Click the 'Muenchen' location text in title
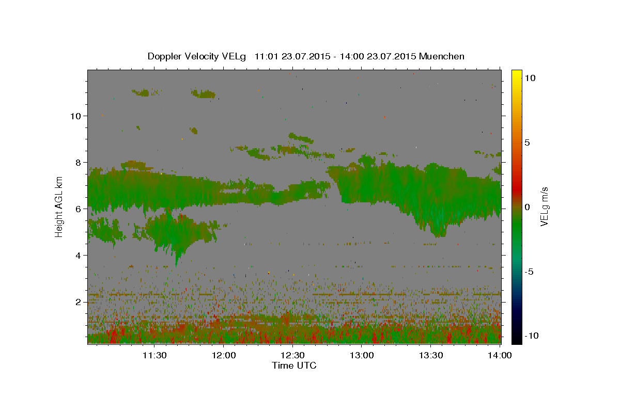This screenshot has width=620, height=413. (442, 56)
